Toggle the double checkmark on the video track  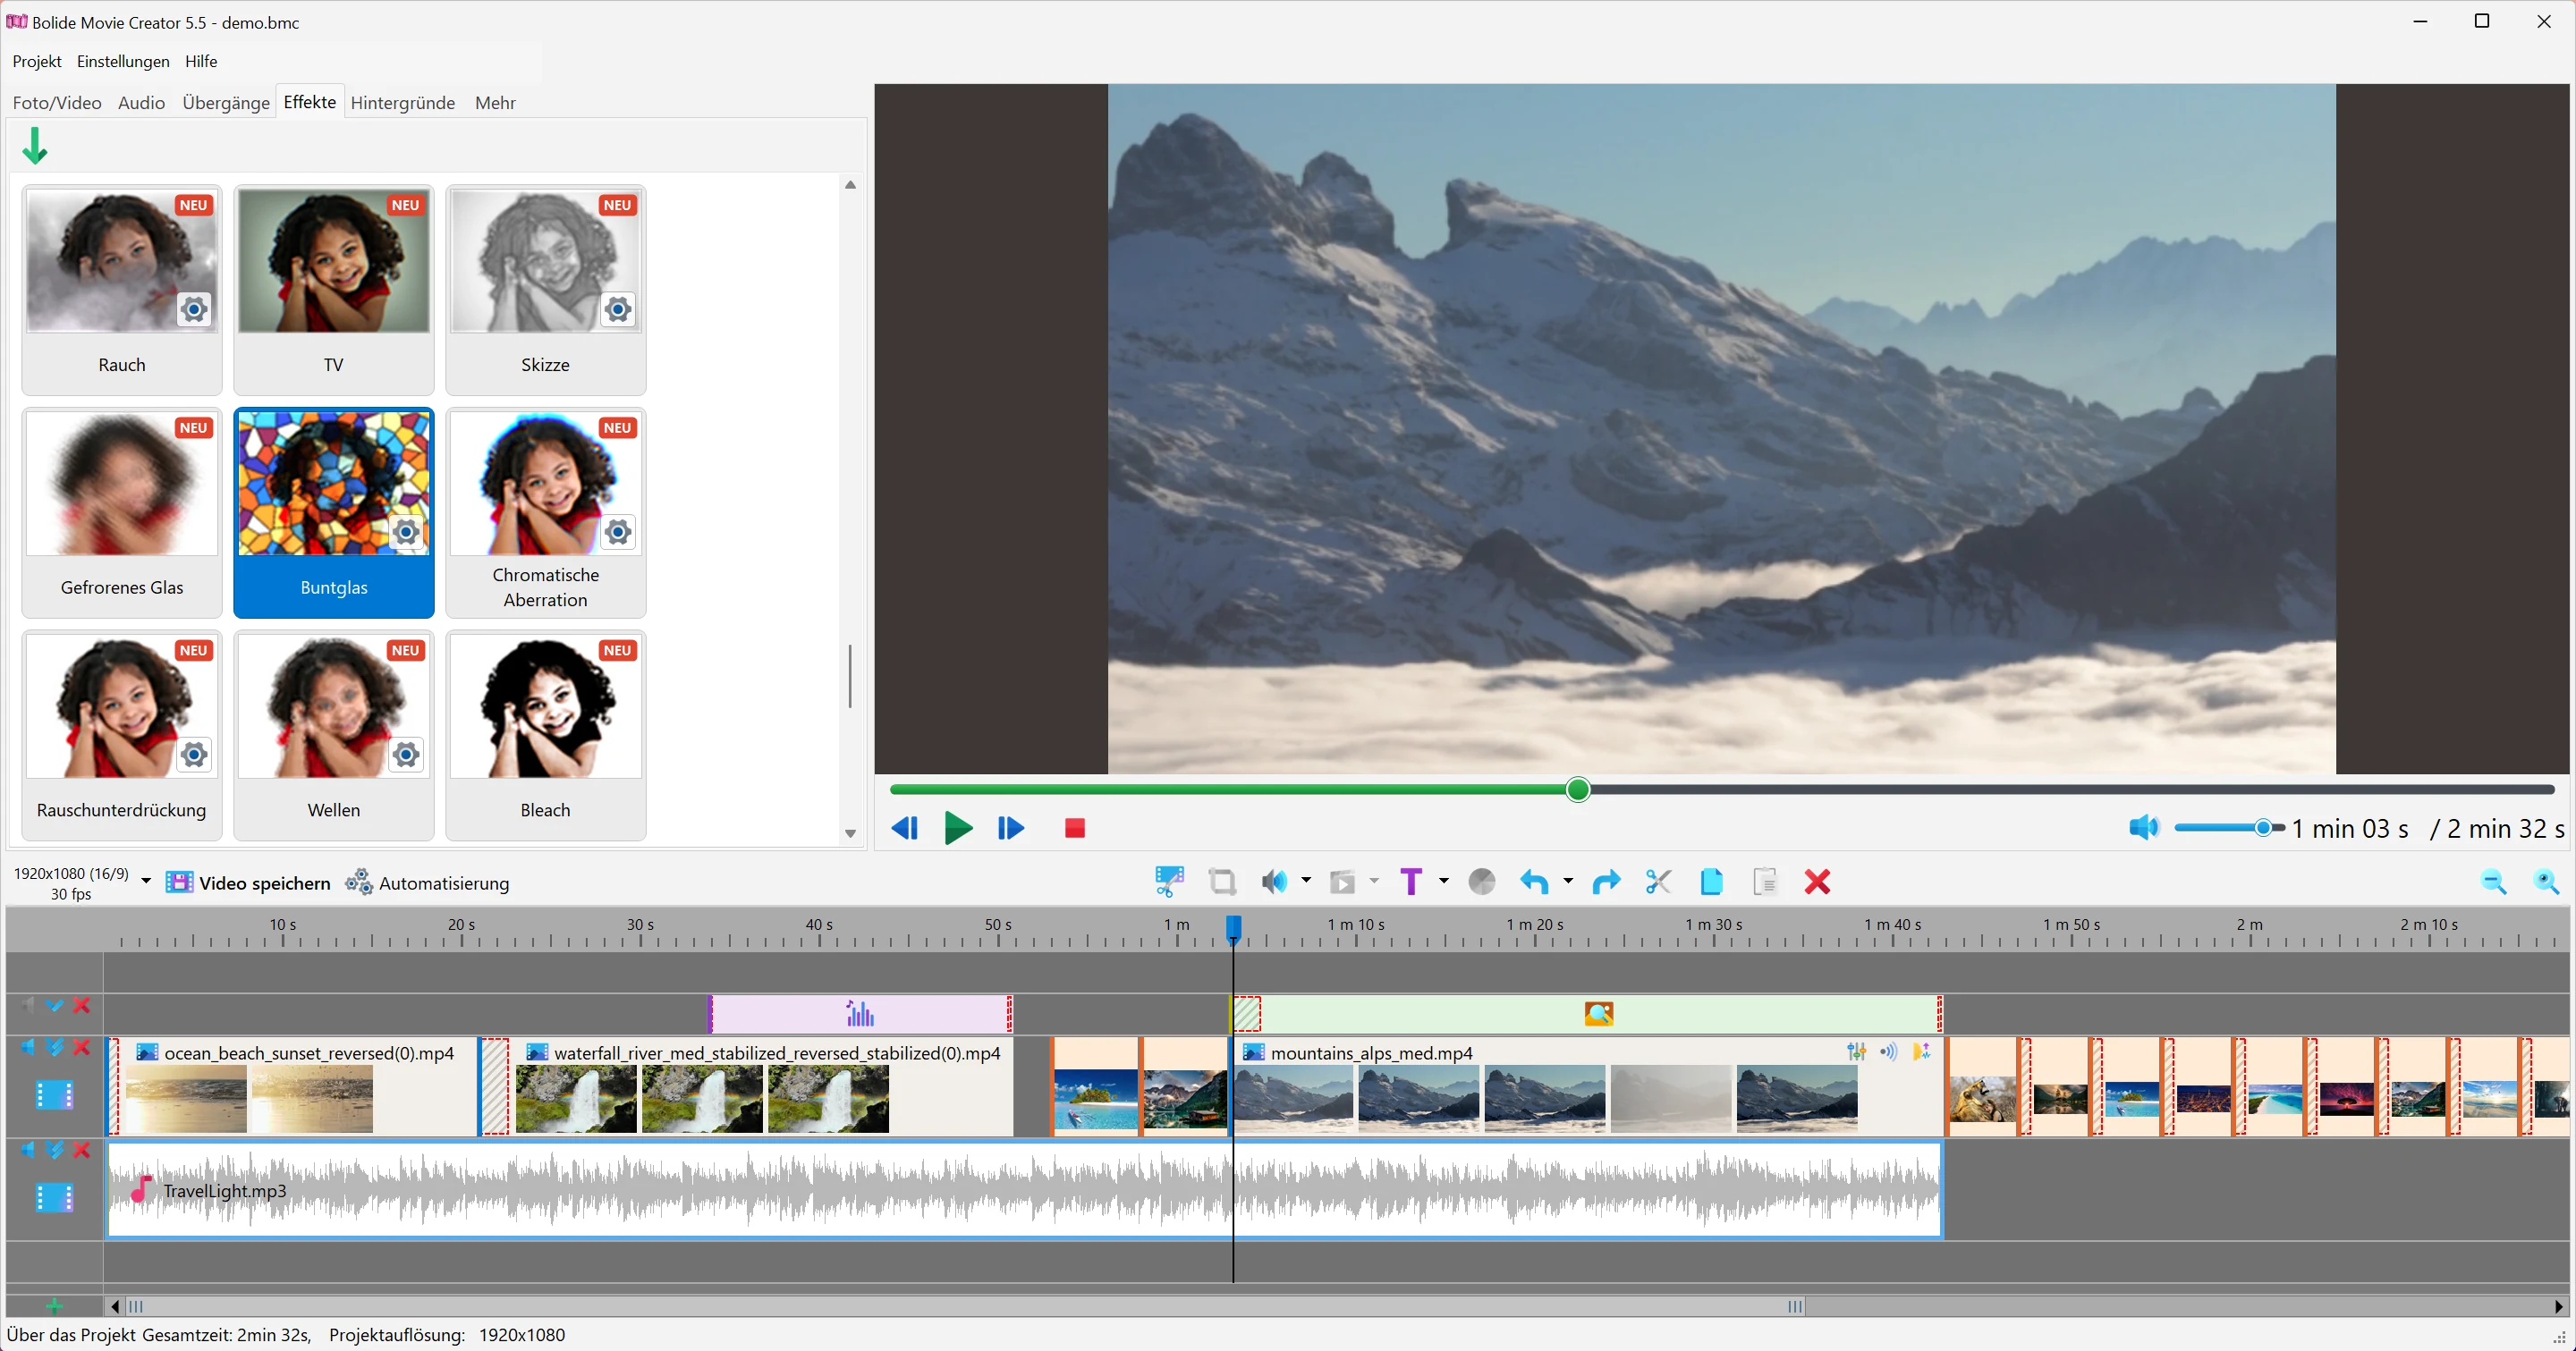tap(55, 1047)
